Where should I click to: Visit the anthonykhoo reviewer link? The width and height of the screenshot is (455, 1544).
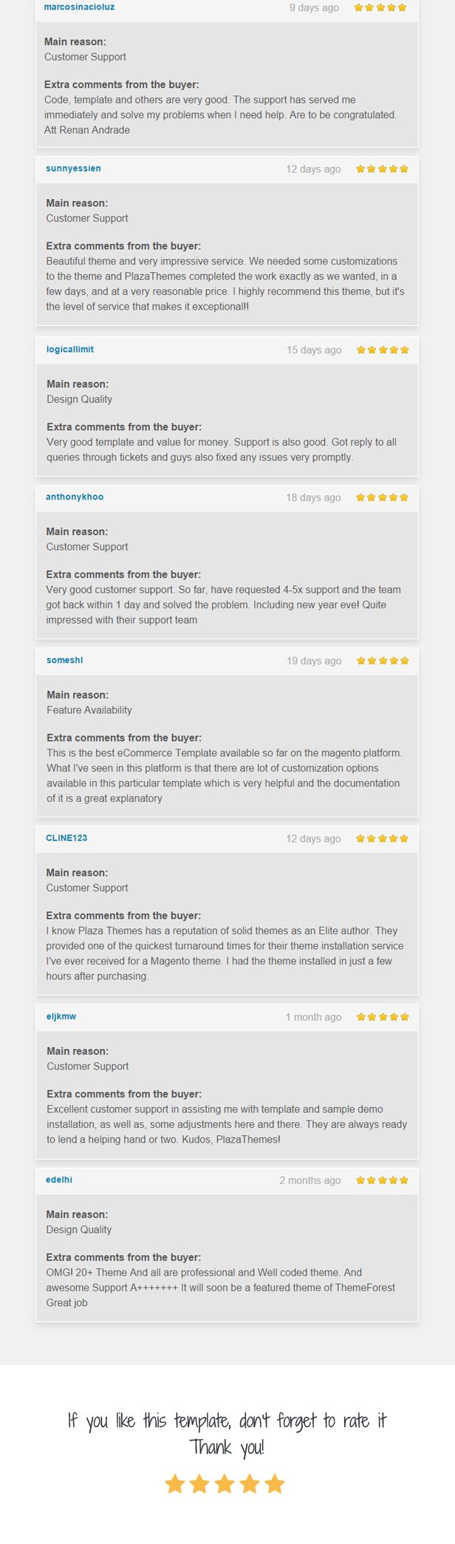pyautogui.click(x=75, y=497)
